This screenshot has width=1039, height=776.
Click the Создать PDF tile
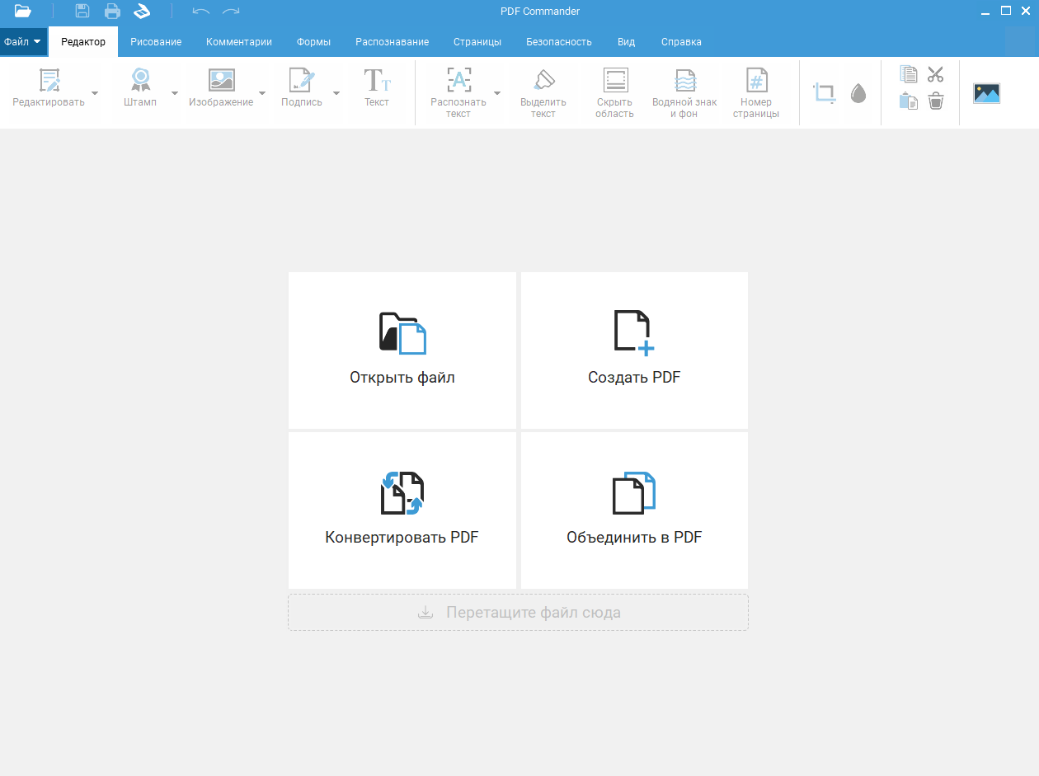click(x=635, y=350)
